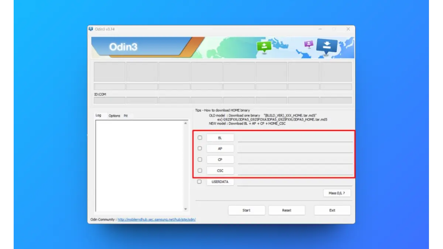This screenshot has height=249, width=443.
Task: Open the Pit tab
Action: click(x=126, y=116)
